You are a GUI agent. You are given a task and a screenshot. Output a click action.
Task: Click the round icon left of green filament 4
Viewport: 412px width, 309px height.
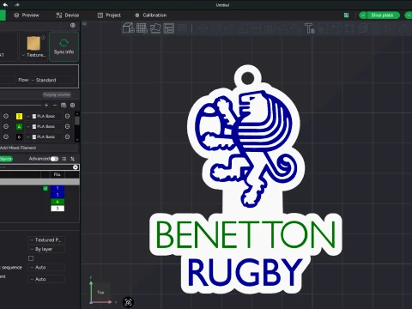[x=6, y=126]
